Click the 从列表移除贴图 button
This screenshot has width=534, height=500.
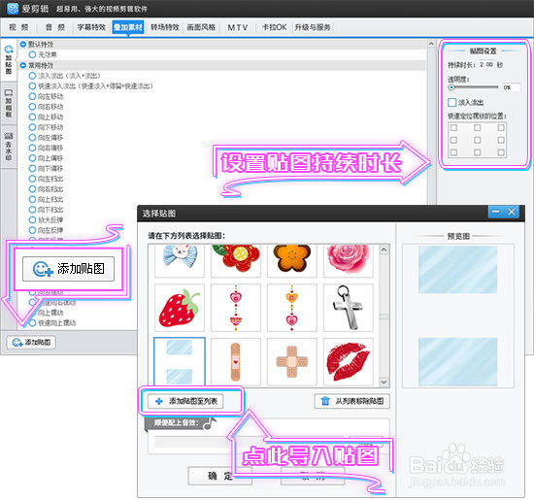tap(351, 401)
